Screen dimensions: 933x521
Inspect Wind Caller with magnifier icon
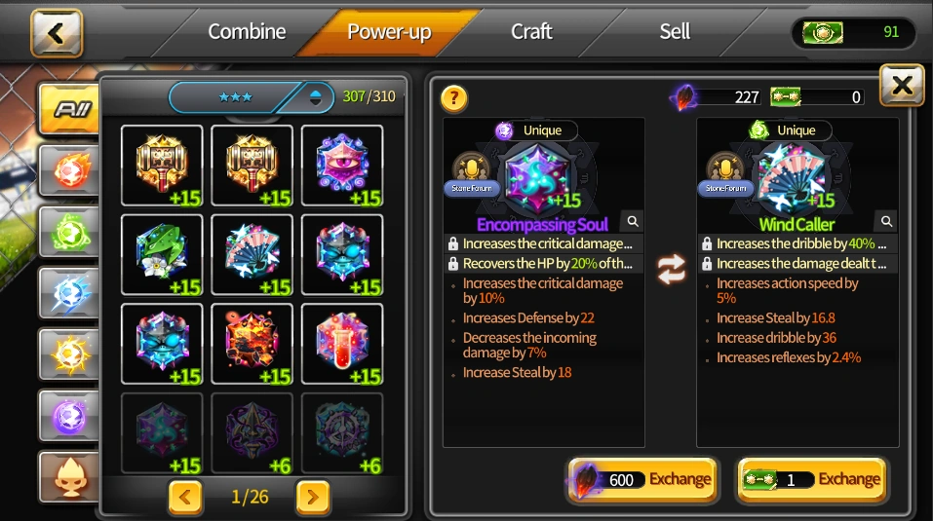[x=886, y=221]
